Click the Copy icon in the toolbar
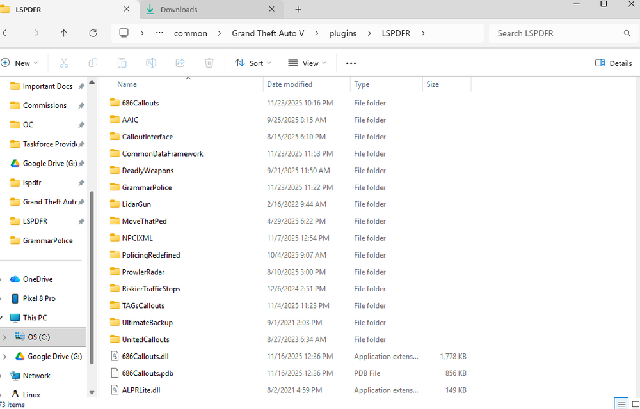 coord(93,63)
